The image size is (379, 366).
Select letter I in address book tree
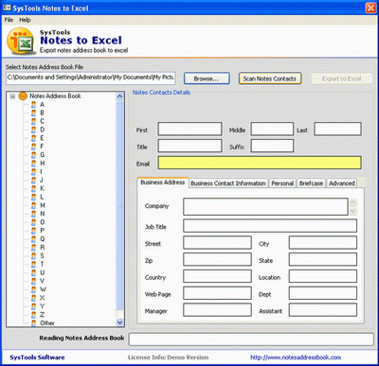coord(41,172)
